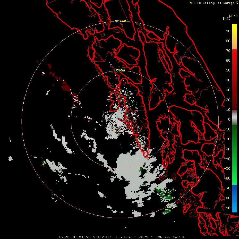This screenshot has height=239, width=239.
Task: Click the 60 value on velocity scale
Action: click(x=228, y=61)
